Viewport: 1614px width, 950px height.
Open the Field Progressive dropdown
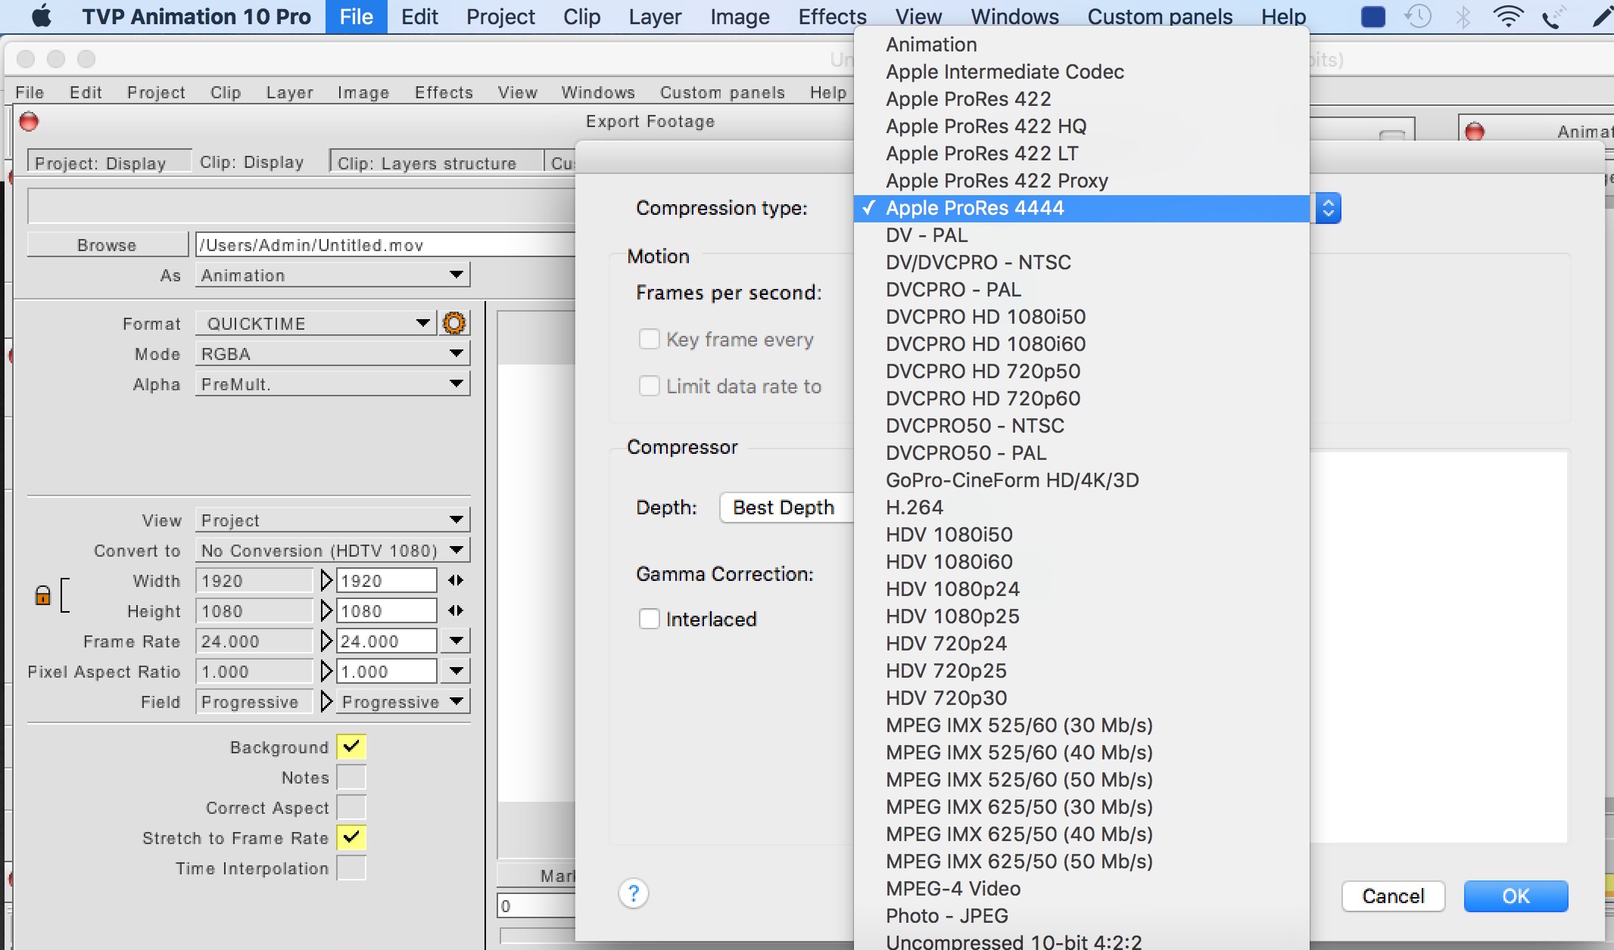pos(403,701)
